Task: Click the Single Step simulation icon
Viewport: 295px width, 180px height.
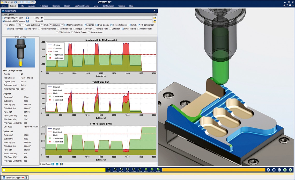Action: coord(285,170)
